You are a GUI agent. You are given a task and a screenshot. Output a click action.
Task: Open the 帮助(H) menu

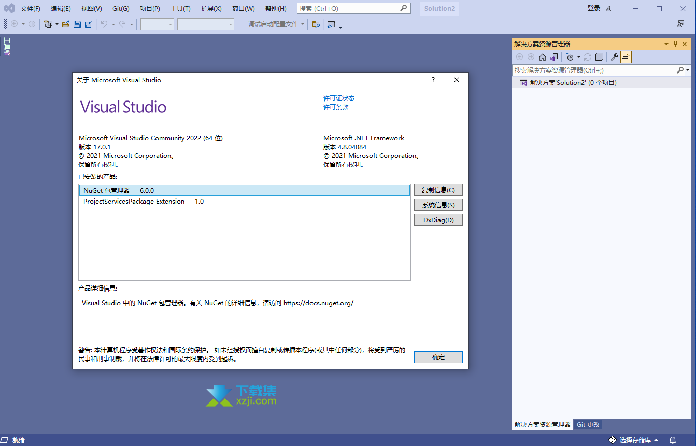click(276, 8)
